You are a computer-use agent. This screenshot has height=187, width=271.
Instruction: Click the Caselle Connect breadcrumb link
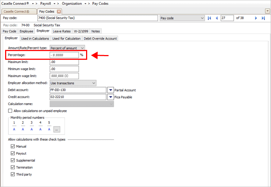coord(15,4)
